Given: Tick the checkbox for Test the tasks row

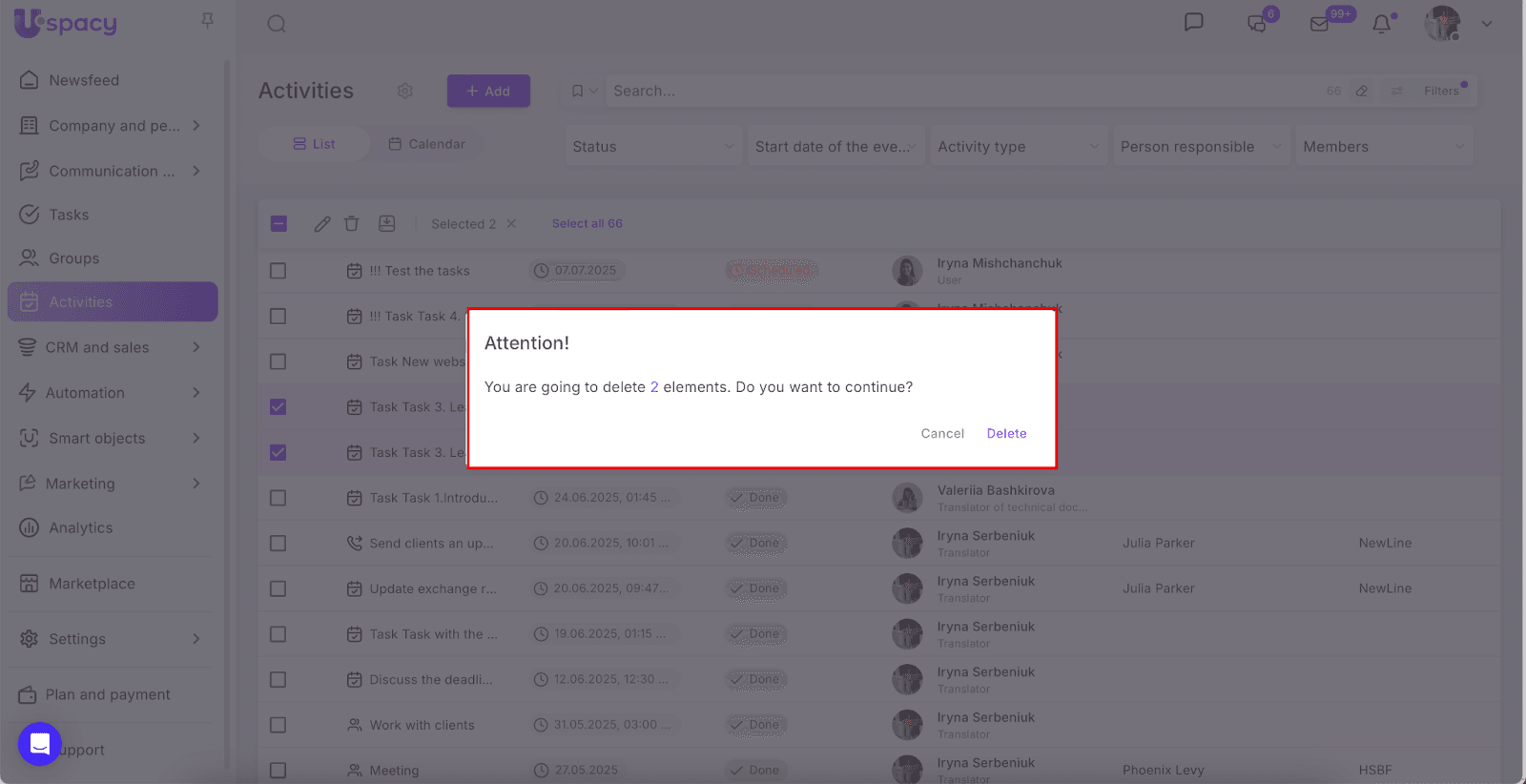Looking at the screenshot, I should [x=278, y=271].
